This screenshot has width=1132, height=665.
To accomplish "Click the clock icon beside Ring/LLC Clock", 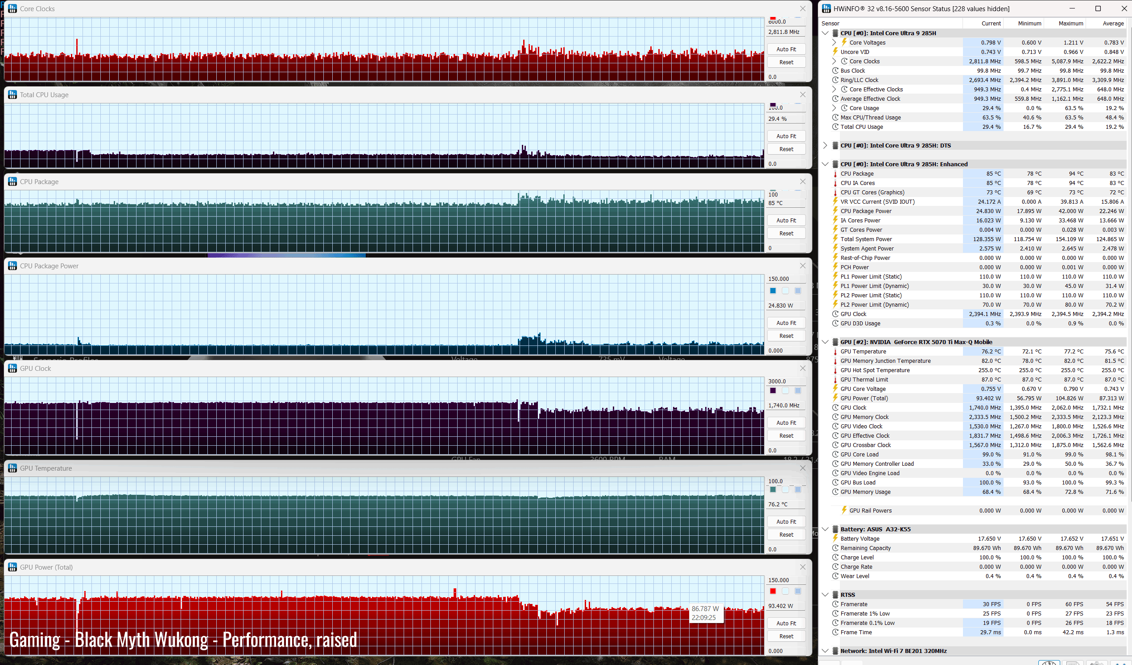I will tap(835, 80).
